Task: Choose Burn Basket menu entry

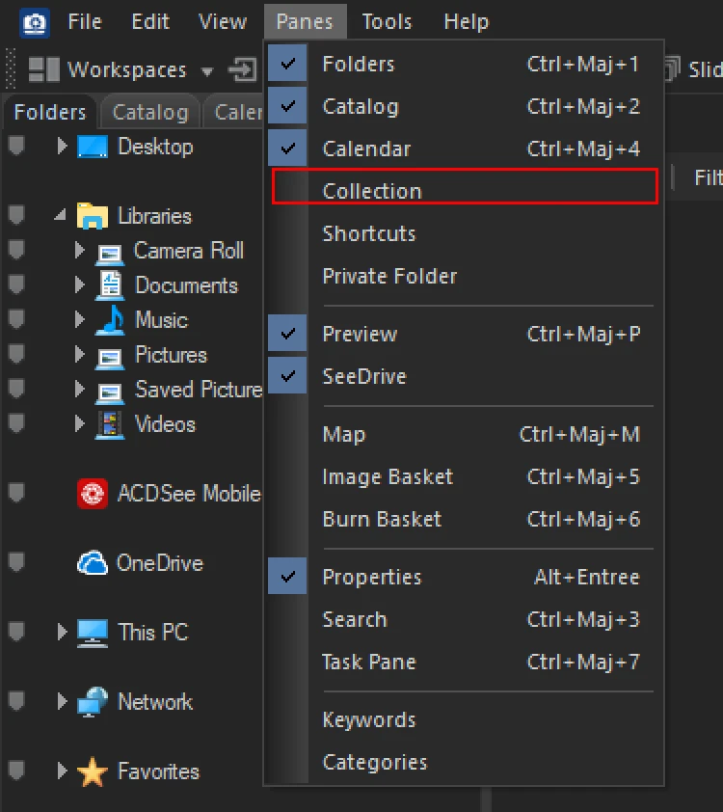Action: [465, 519]
